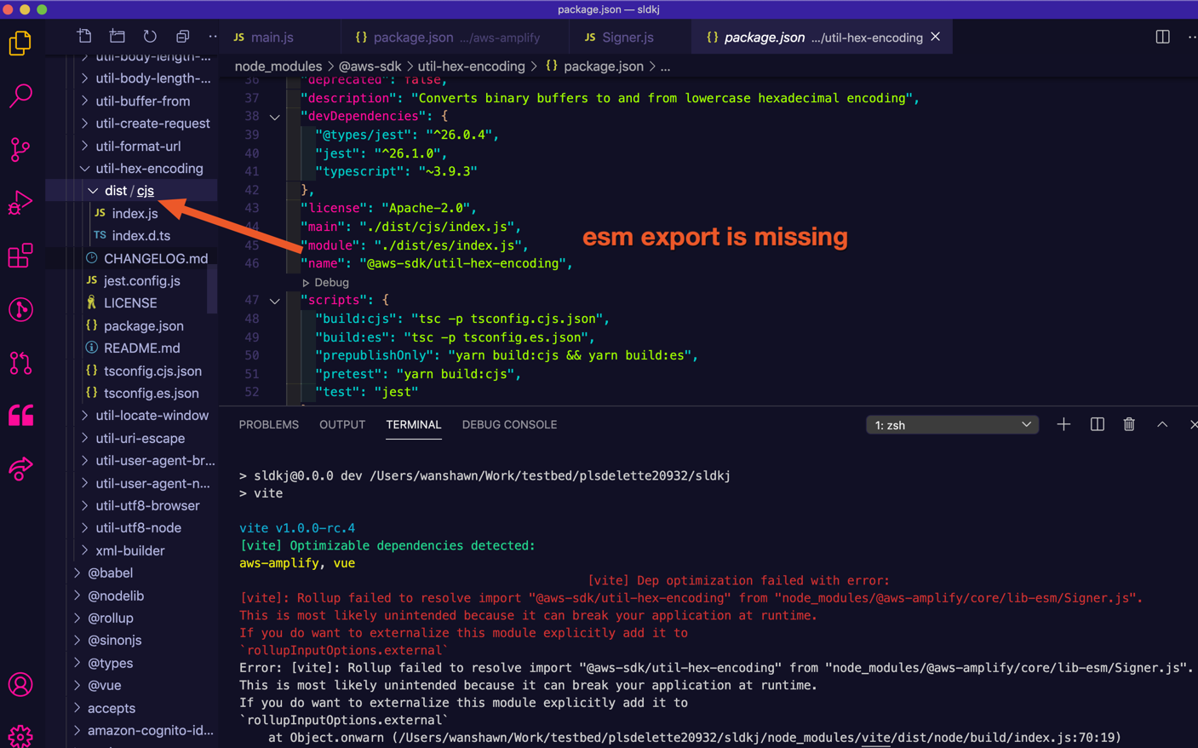Image resolution: width=1198 pixels, height=748 pixels.
Task: Expand the util-create-request folder
Action: tap(132, 124)
